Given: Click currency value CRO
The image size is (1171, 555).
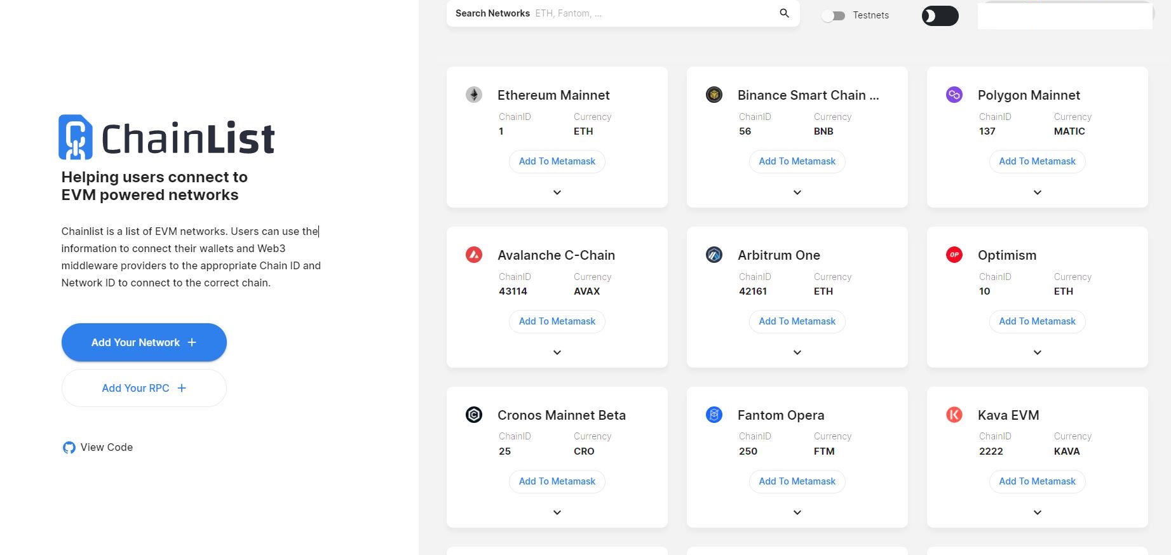Looking at the screenshot, I should (584, 451).
